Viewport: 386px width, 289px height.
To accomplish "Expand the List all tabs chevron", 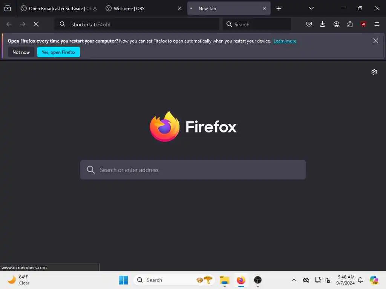I will pyautogui.click(x=311, y=8).
